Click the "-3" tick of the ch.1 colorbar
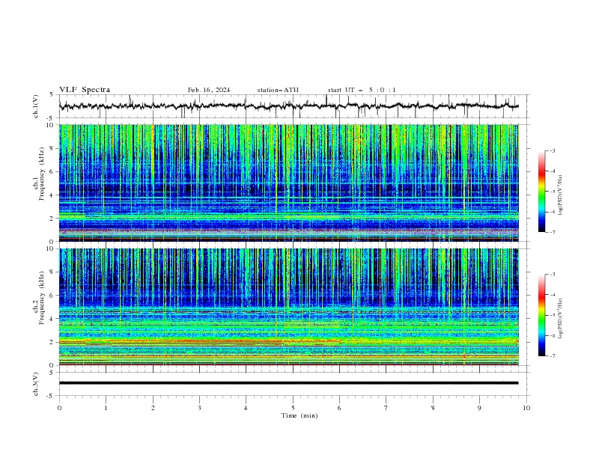This screenshot has height=458, width=593. [552, 150]
